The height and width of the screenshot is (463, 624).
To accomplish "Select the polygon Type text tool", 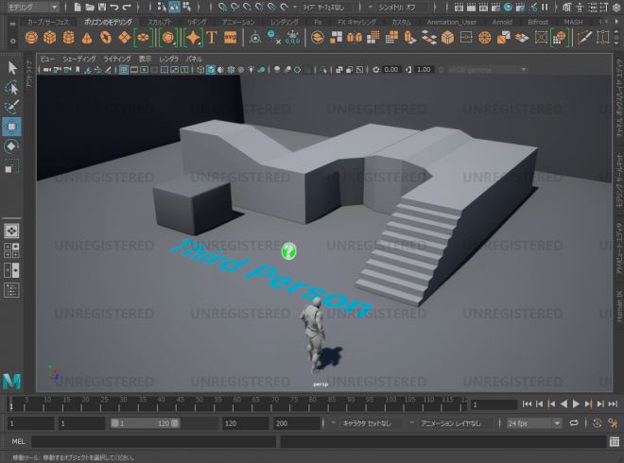I will tap(212, 38).
